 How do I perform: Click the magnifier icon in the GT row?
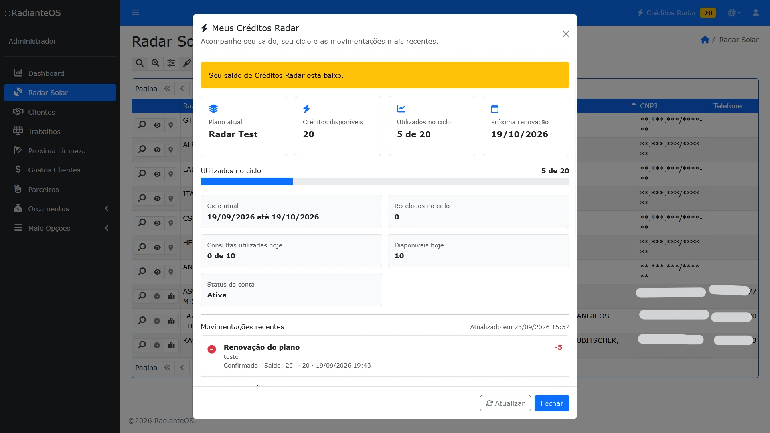point(142,125)
